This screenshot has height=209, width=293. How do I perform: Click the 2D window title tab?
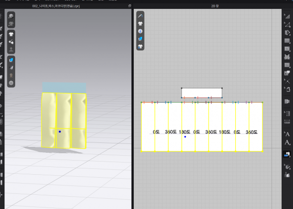(x=215, y=5)
